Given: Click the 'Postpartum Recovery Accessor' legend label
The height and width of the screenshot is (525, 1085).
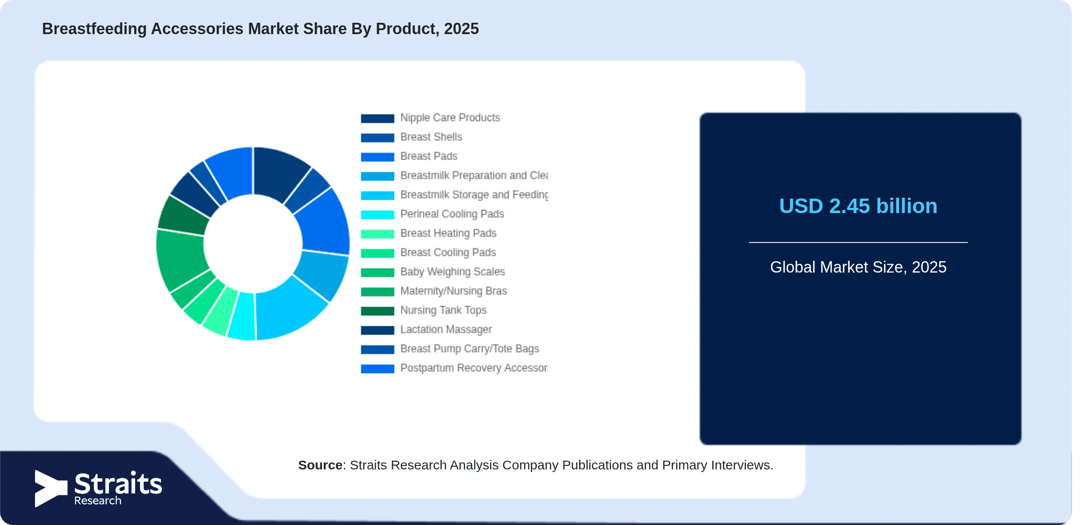Looking at the screenshot, I should pyautogui.click(x=474, y=368).
